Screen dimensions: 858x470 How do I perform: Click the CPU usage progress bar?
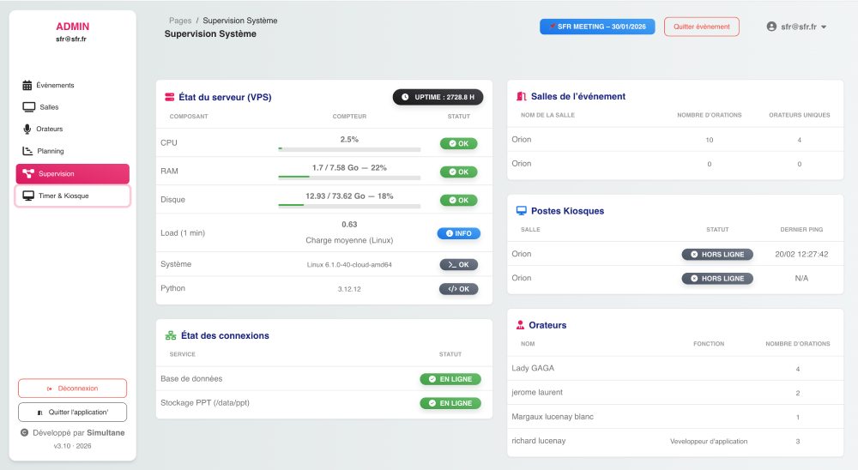[x=349, y=149]
